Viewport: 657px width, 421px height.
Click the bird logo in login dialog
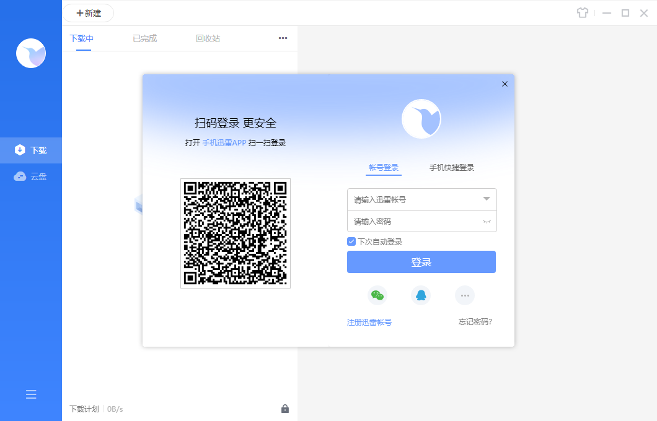pyautogui.click(x=421, y=119)
